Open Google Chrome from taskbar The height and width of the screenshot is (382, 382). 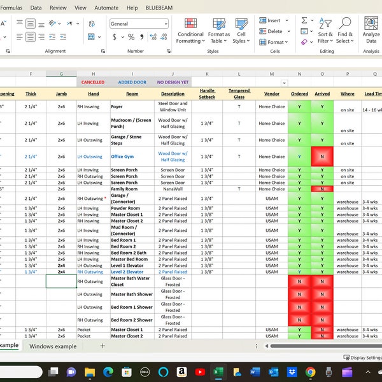tap(311, 372)
